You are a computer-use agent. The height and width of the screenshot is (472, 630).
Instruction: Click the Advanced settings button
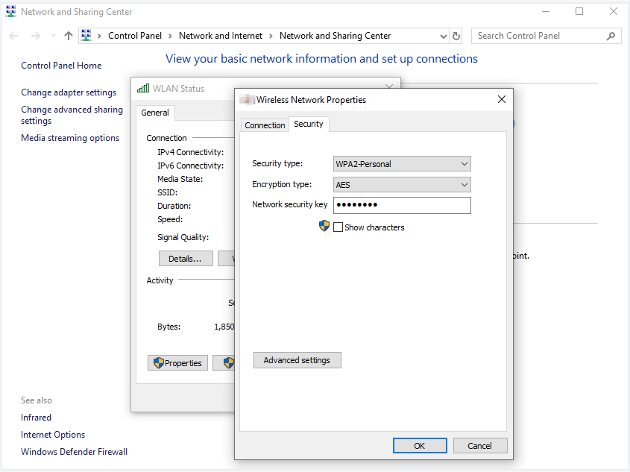coord(297,360)
